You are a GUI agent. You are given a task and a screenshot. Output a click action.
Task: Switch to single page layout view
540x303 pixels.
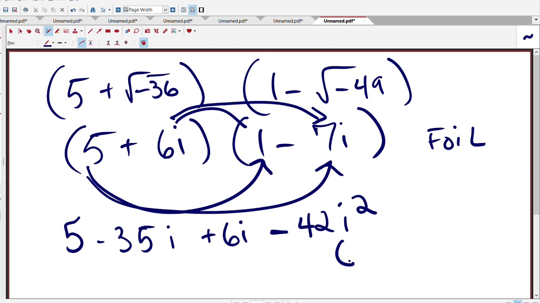coord(184,10)
